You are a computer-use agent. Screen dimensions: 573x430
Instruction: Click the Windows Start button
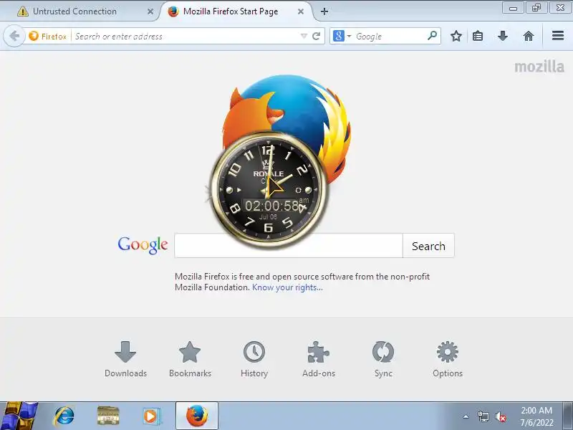click(19, 416)
